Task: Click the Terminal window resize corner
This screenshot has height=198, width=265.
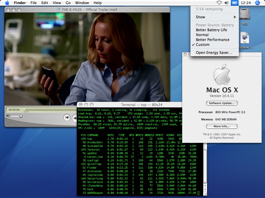Action: (205, 194)
